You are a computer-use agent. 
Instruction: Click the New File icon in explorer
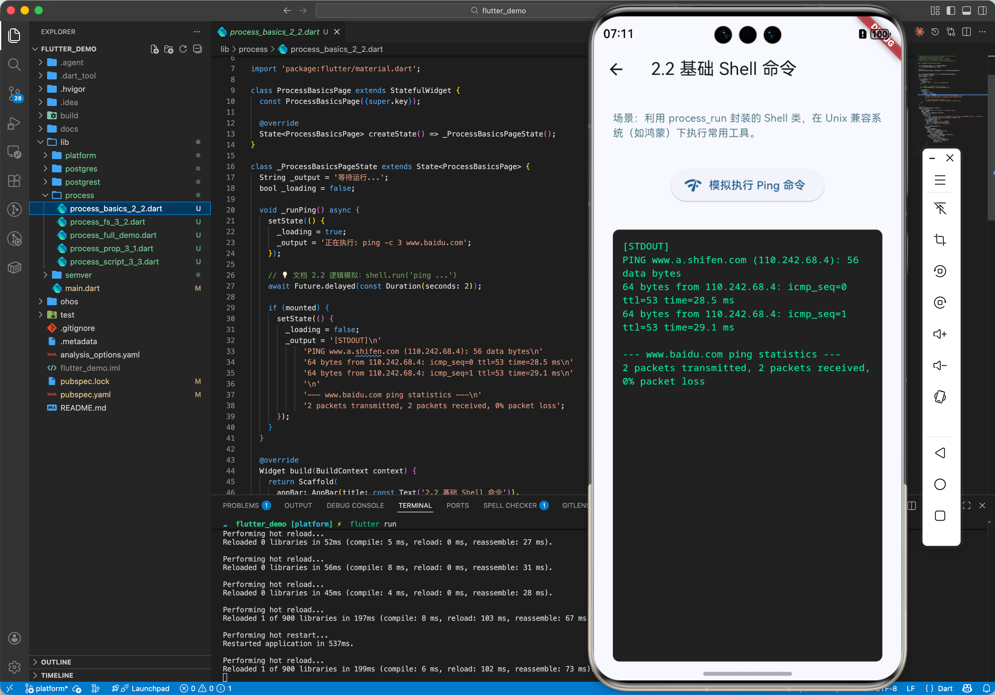point(154,49)
